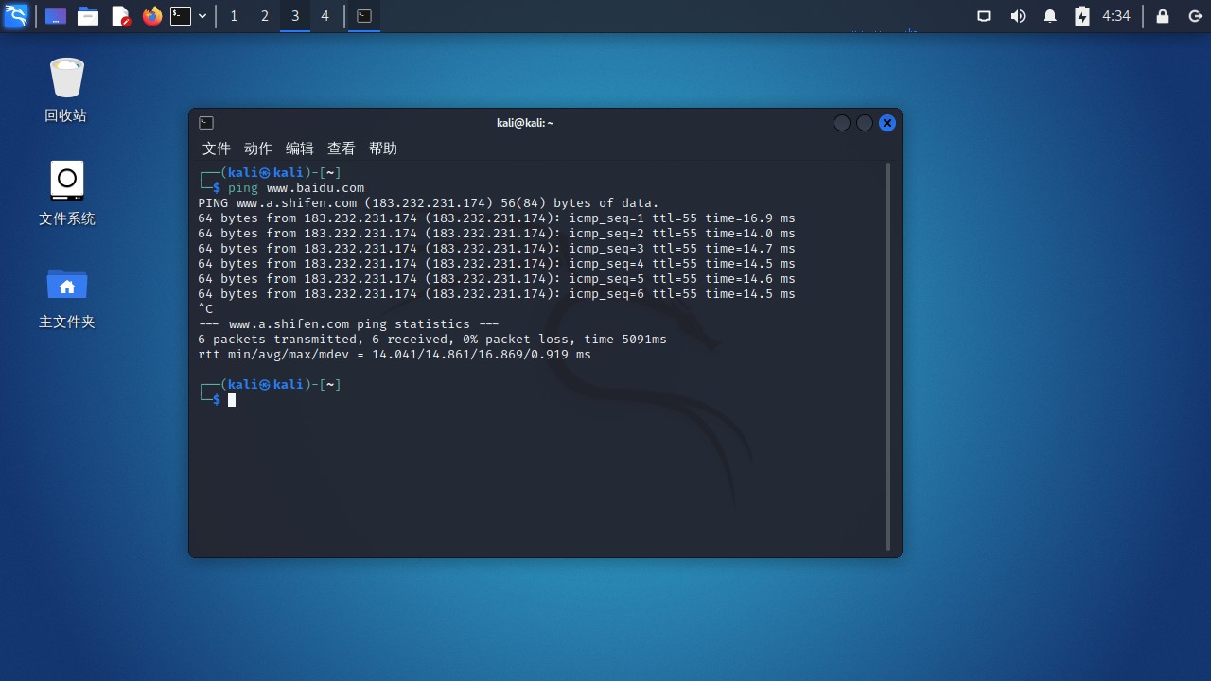Open the notifications bell icon
The image size is (1211, 681).
tap(1048, 15)
